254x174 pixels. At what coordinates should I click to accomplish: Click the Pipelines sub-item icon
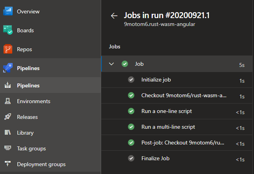click(x=8, y=85)
